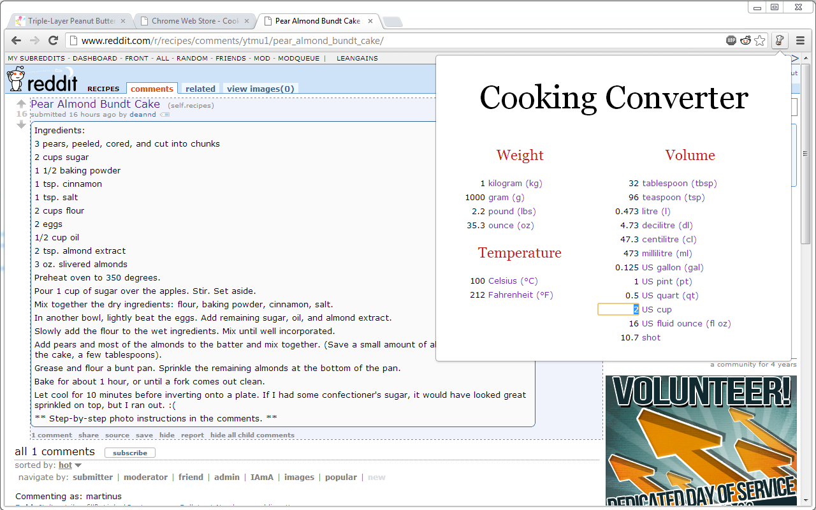Click the browser forward arrow
The image size is (816, 510).
35,40
